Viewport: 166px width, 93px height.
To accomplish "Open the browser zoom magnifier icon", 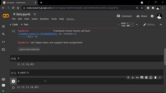I will click(137, 8).
